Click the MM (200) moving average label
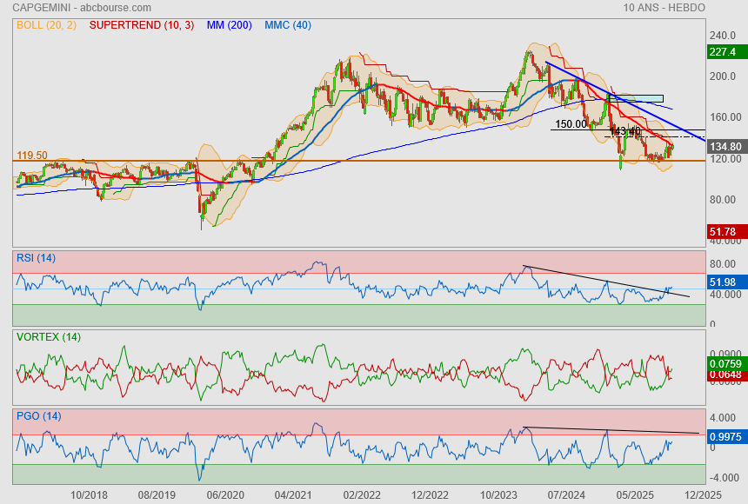 (229, 25)
